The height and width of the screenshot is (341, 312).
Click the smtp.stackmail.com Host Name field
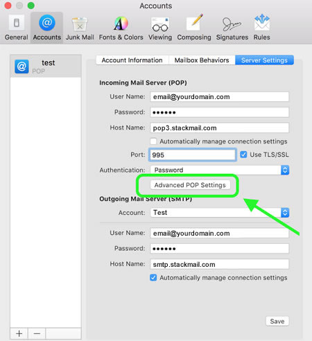(219, 264)
